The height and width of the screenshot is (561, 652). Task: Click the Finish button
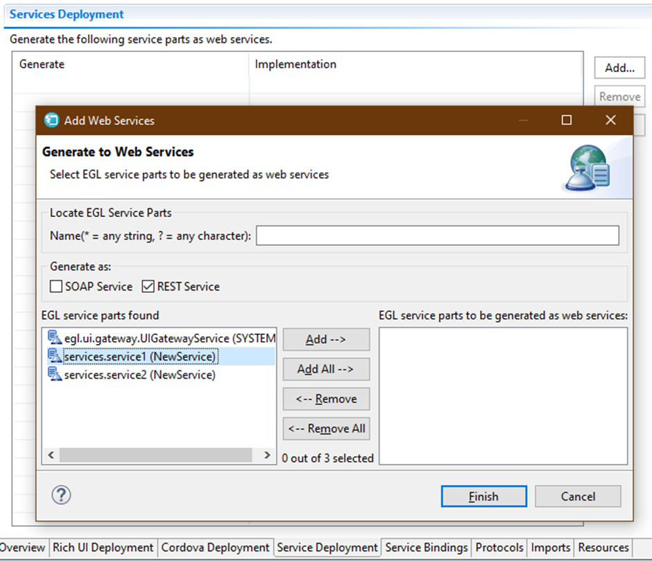click(x=483, y=496)
